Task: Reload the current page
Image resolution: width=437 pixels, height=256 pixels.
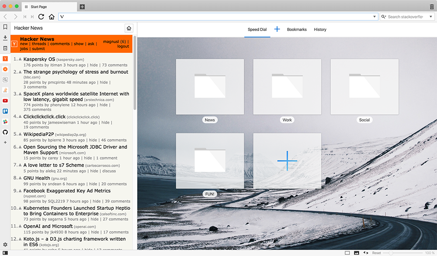Action: tap(41, 17)
